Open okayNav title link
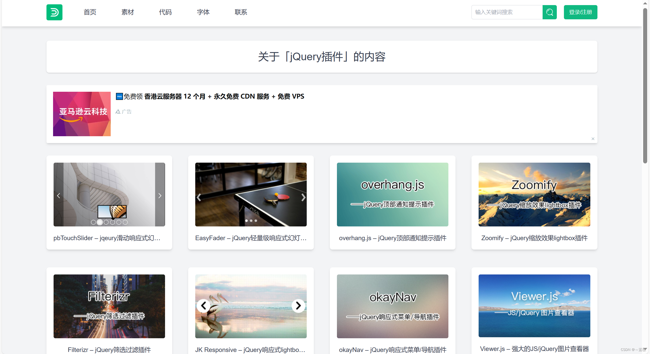650x354 pixels. tap(393, 350)
